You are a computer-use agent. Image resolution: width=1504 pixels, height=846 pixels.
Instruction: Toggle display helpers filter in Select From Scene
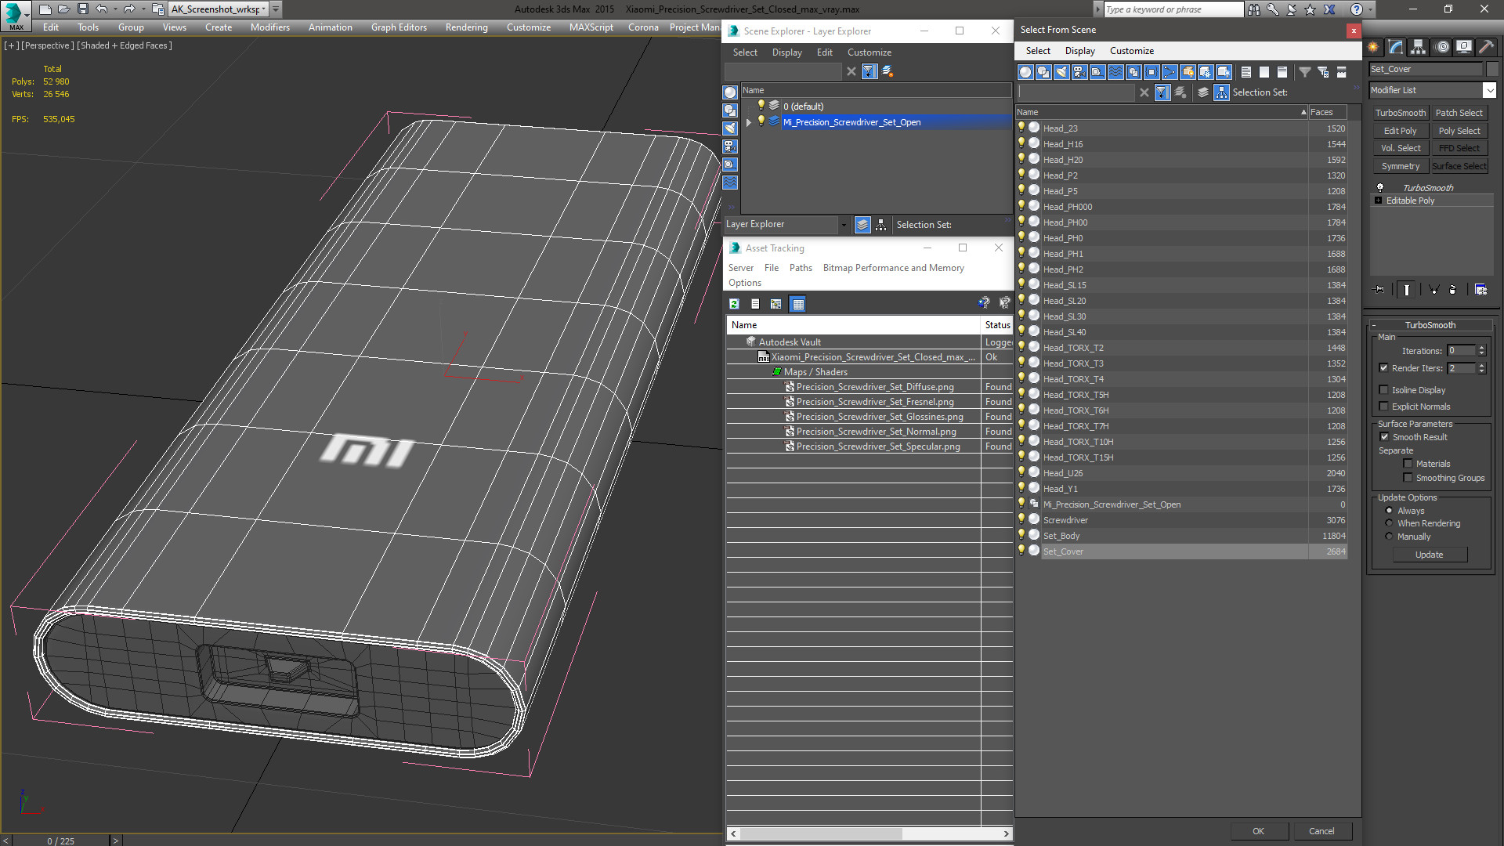1097,72
